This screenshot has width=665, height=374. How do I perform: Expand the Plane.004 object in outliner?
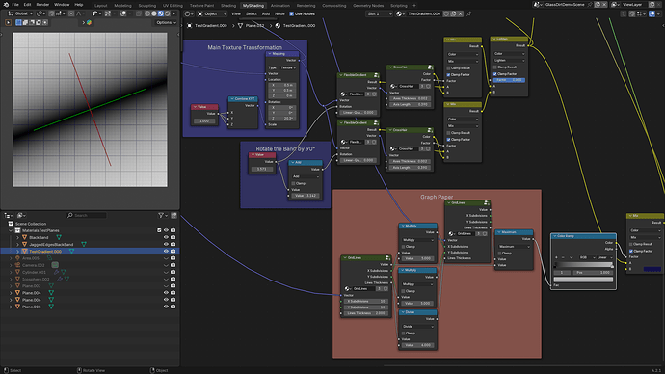[x=11, y=293]
